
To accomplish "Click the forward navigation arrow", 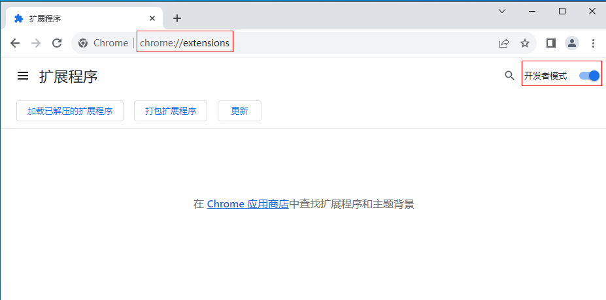I will tap(36, 43).
